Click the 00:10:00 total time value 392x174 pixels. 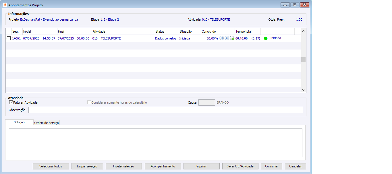pos(242,38)
